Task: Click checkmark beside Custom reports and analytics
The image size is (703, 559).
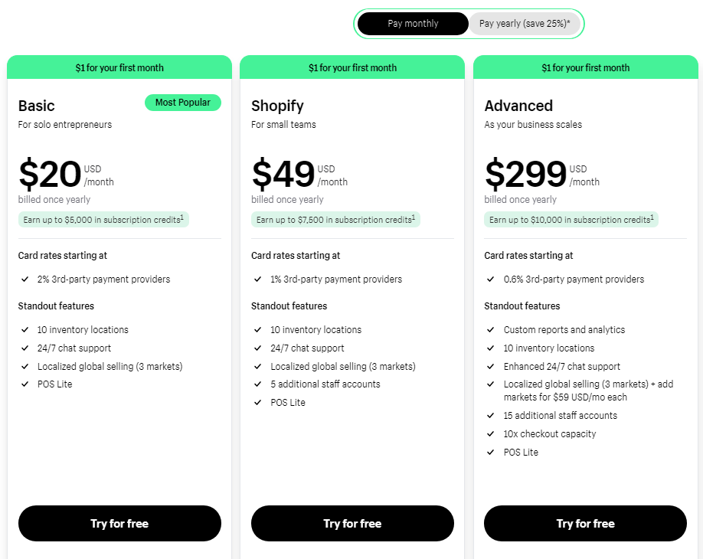Action: click(491, 330)
